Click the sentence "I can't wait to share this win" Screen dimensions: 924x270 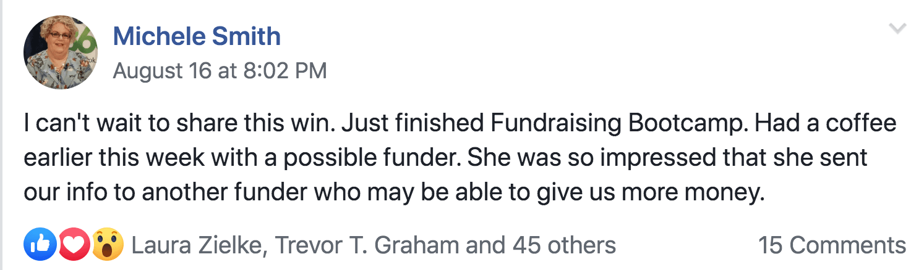point(175,124)
